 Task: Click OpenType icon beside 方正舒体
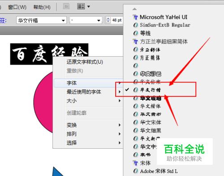135,49
